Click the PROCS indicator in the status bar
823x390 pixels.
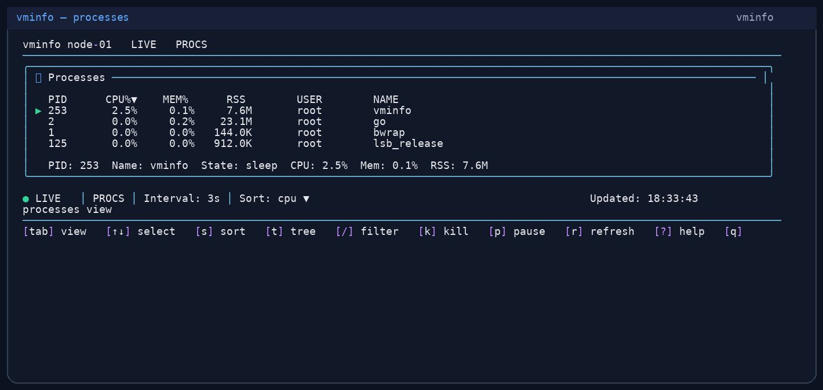pyautogui.click(x=108, y=198)
